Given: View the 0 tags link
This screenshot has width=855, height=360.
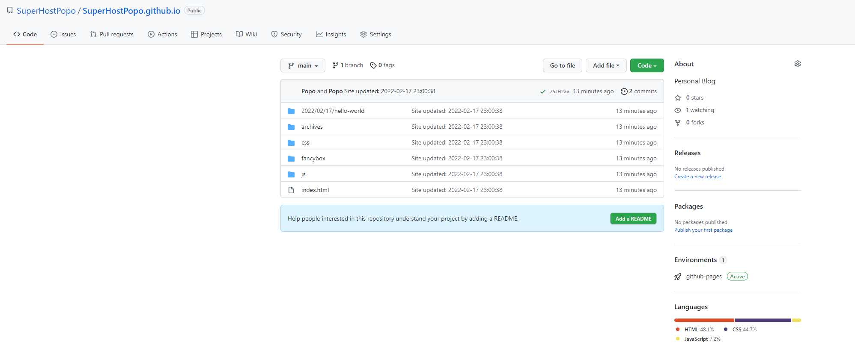Looking at the screenshot, I should (382, 65).
